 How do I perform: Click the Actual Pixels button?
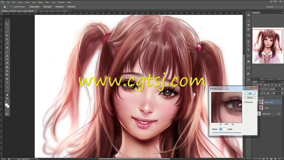(x=34, y=7)
